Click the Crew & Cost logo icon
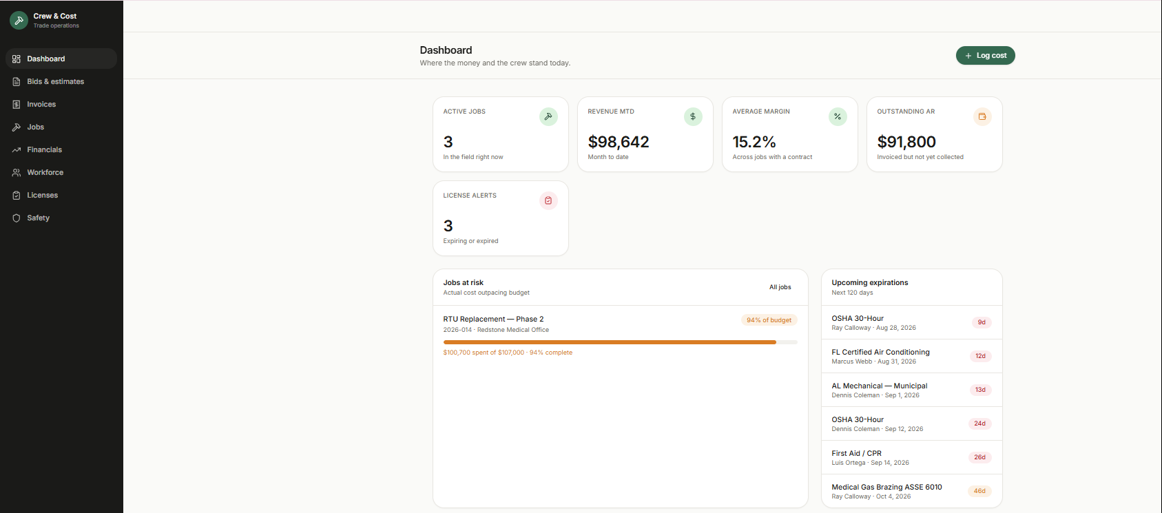 coord(19,20)
